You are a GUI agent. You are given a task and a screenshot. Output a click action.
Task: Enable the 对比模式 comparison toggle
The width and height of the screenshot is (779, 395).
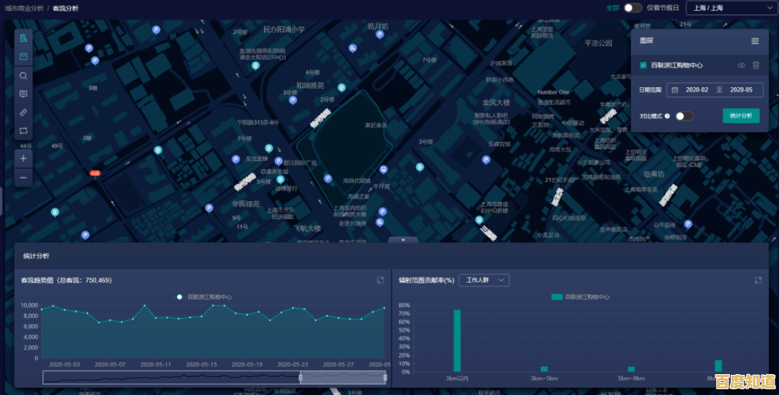tap(684, 115)
